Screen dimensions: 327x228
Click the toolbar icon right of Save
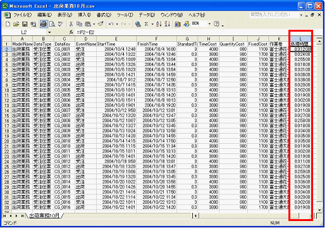tap(33, 24)
